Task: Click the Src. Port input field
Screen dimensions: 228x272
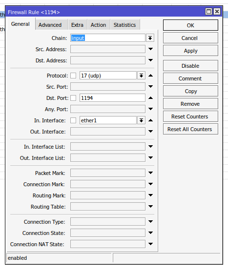Action: (x=108, y=87)
